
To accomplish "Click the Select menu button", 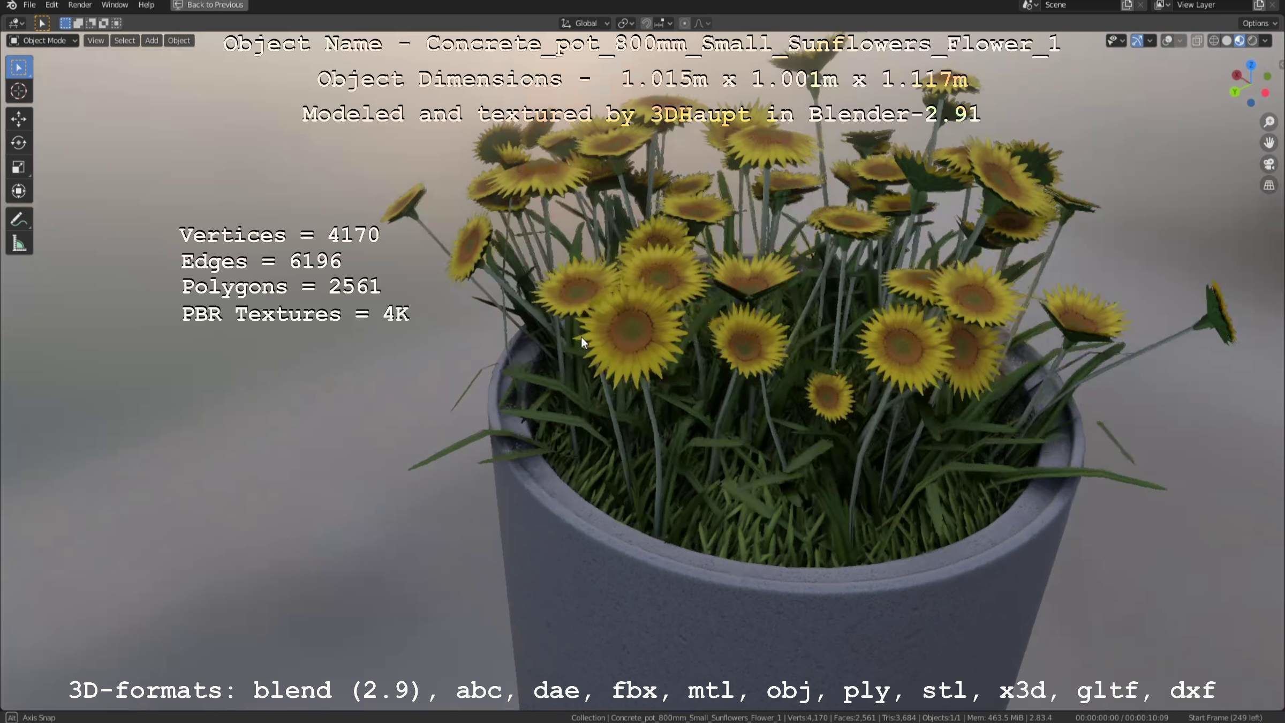I will [125, 41].
